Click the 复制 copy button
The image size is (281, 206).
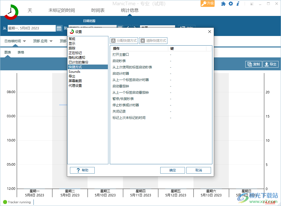click(x=254, y=64)
